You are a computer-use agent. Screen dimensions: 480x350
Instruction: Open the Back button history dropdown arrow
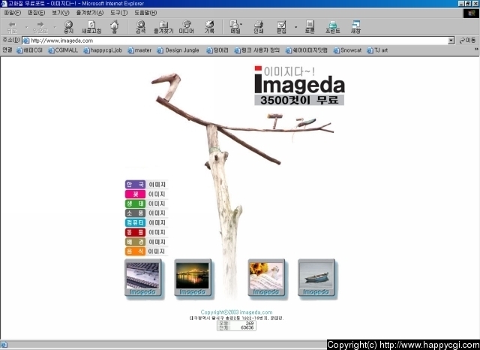tap(27, 27)
